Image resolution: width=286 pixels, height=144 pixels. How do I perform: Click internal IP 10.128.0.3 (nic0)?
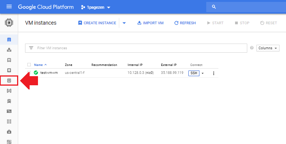141,73
